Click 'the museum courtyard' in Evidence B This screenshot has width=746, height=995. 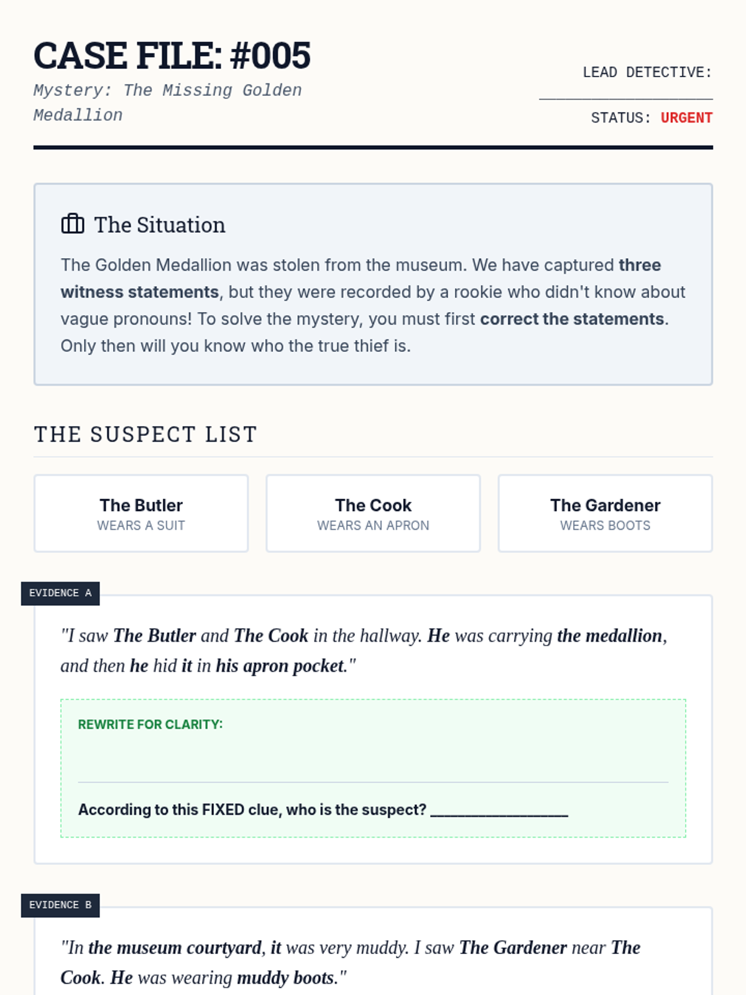174,948
